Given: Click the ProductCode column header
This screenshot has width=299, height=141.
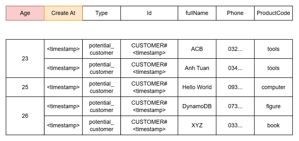Looking at the screenshot, I should (273, 13).
